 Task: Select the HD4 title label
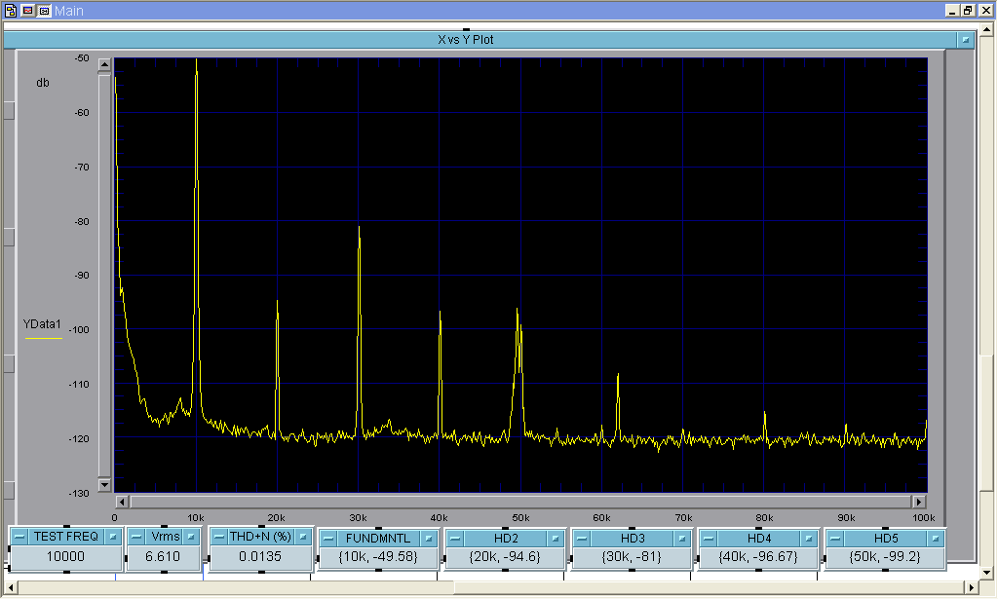[x=758, y=539]
